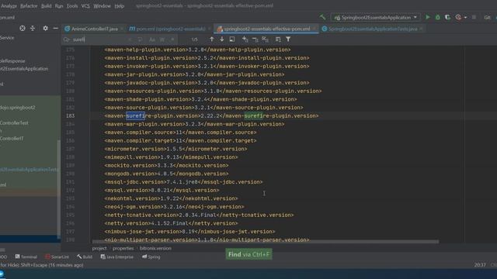Click add selection for next occurrence icon

tap(245, 40)
